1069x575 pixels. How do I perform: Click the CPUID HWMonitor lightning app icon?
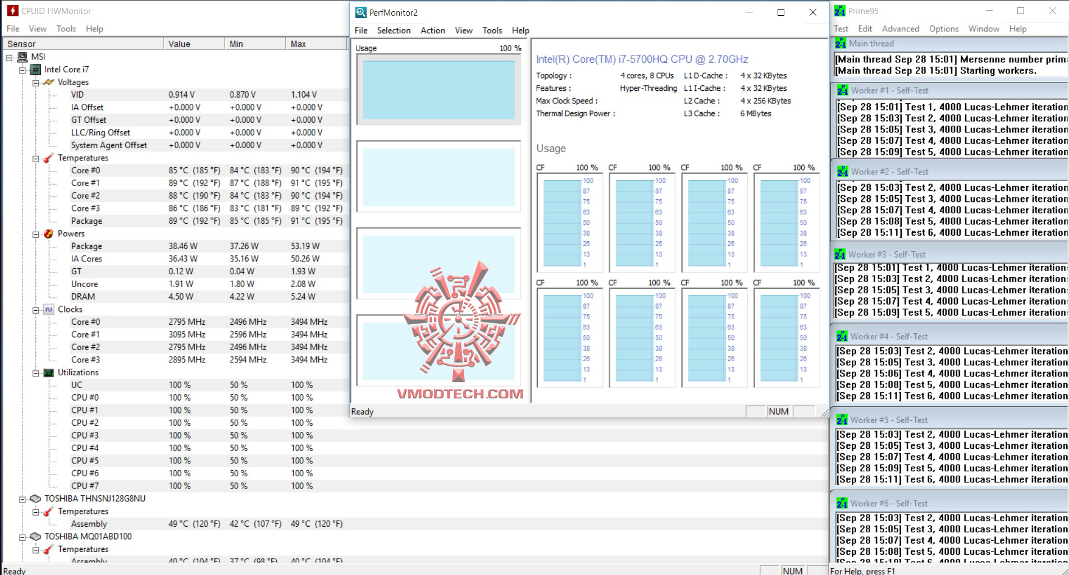click(x=12, y=11)
